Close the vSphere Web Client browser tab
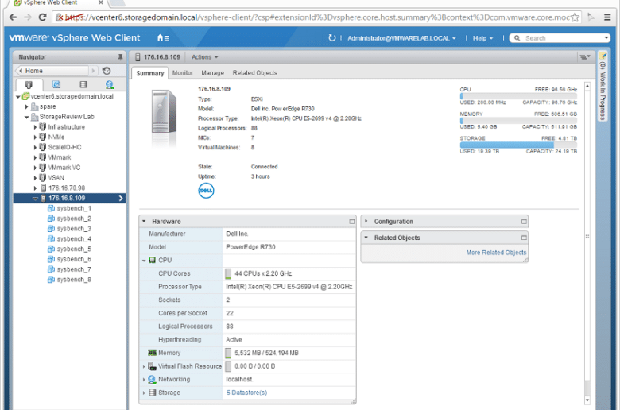The height and width of the screenshot is (410, 620). pos(101,2)
